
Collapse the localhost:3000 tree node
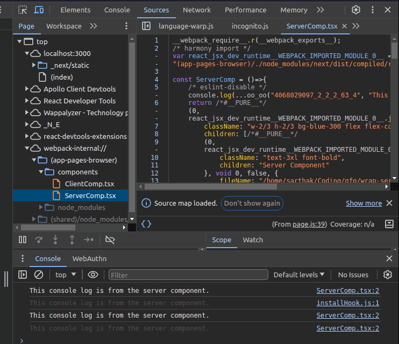click(x=28, y=53)
